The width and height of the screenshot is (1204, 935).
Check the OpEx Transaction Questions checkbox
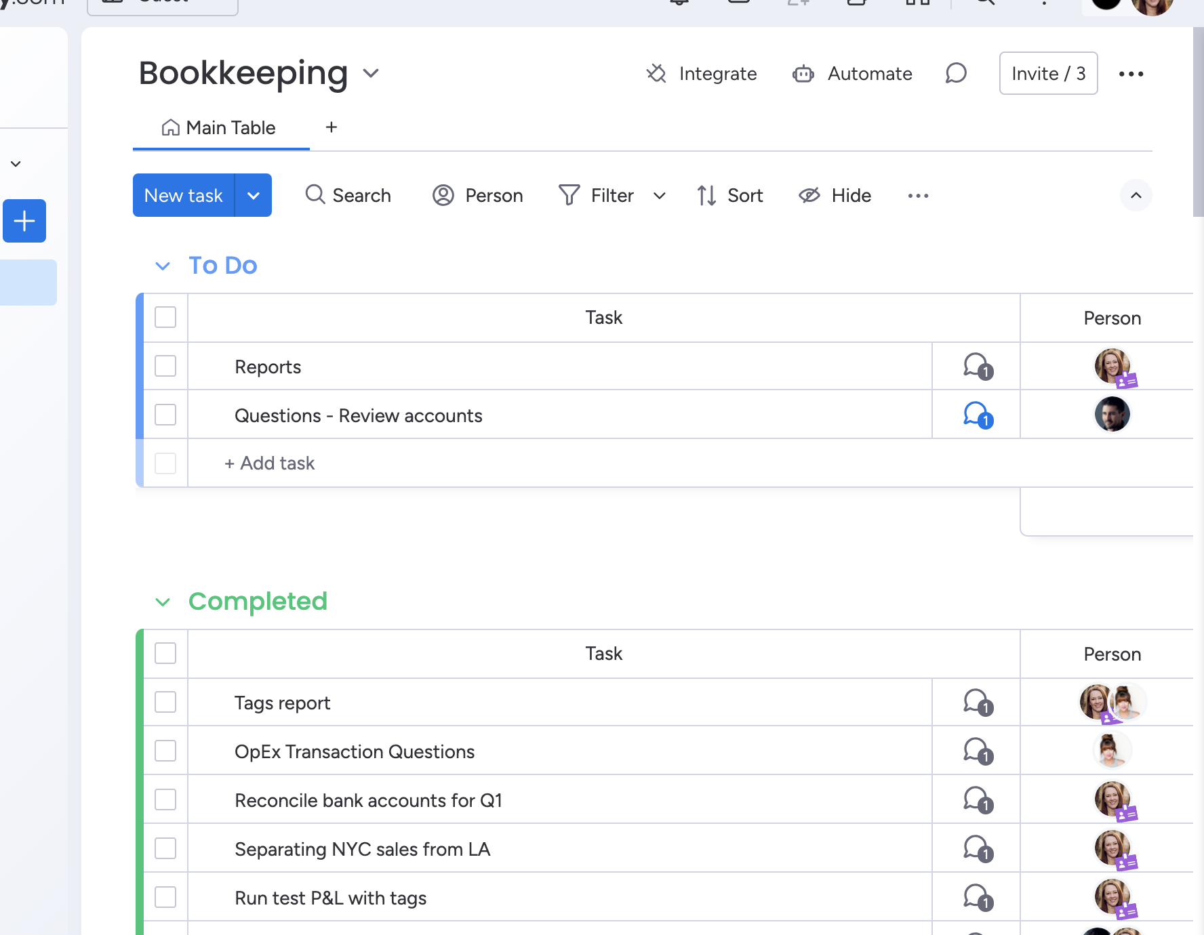click(165, 751)
